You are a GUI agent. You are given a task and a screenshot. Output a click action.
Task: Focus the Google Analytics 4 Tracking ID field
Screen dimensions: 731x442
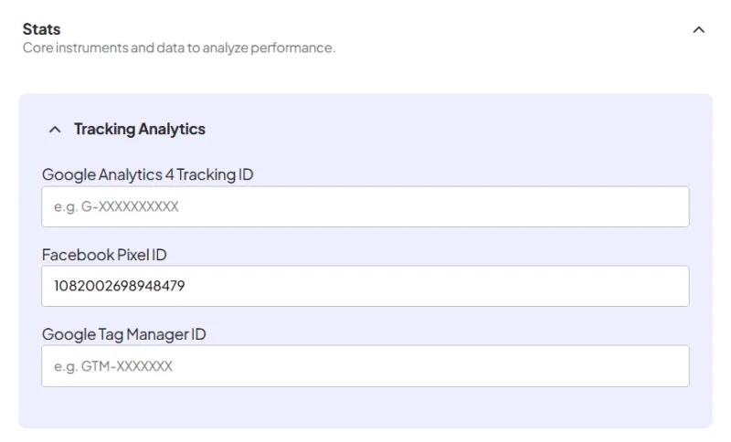click(x=365, y=206)
